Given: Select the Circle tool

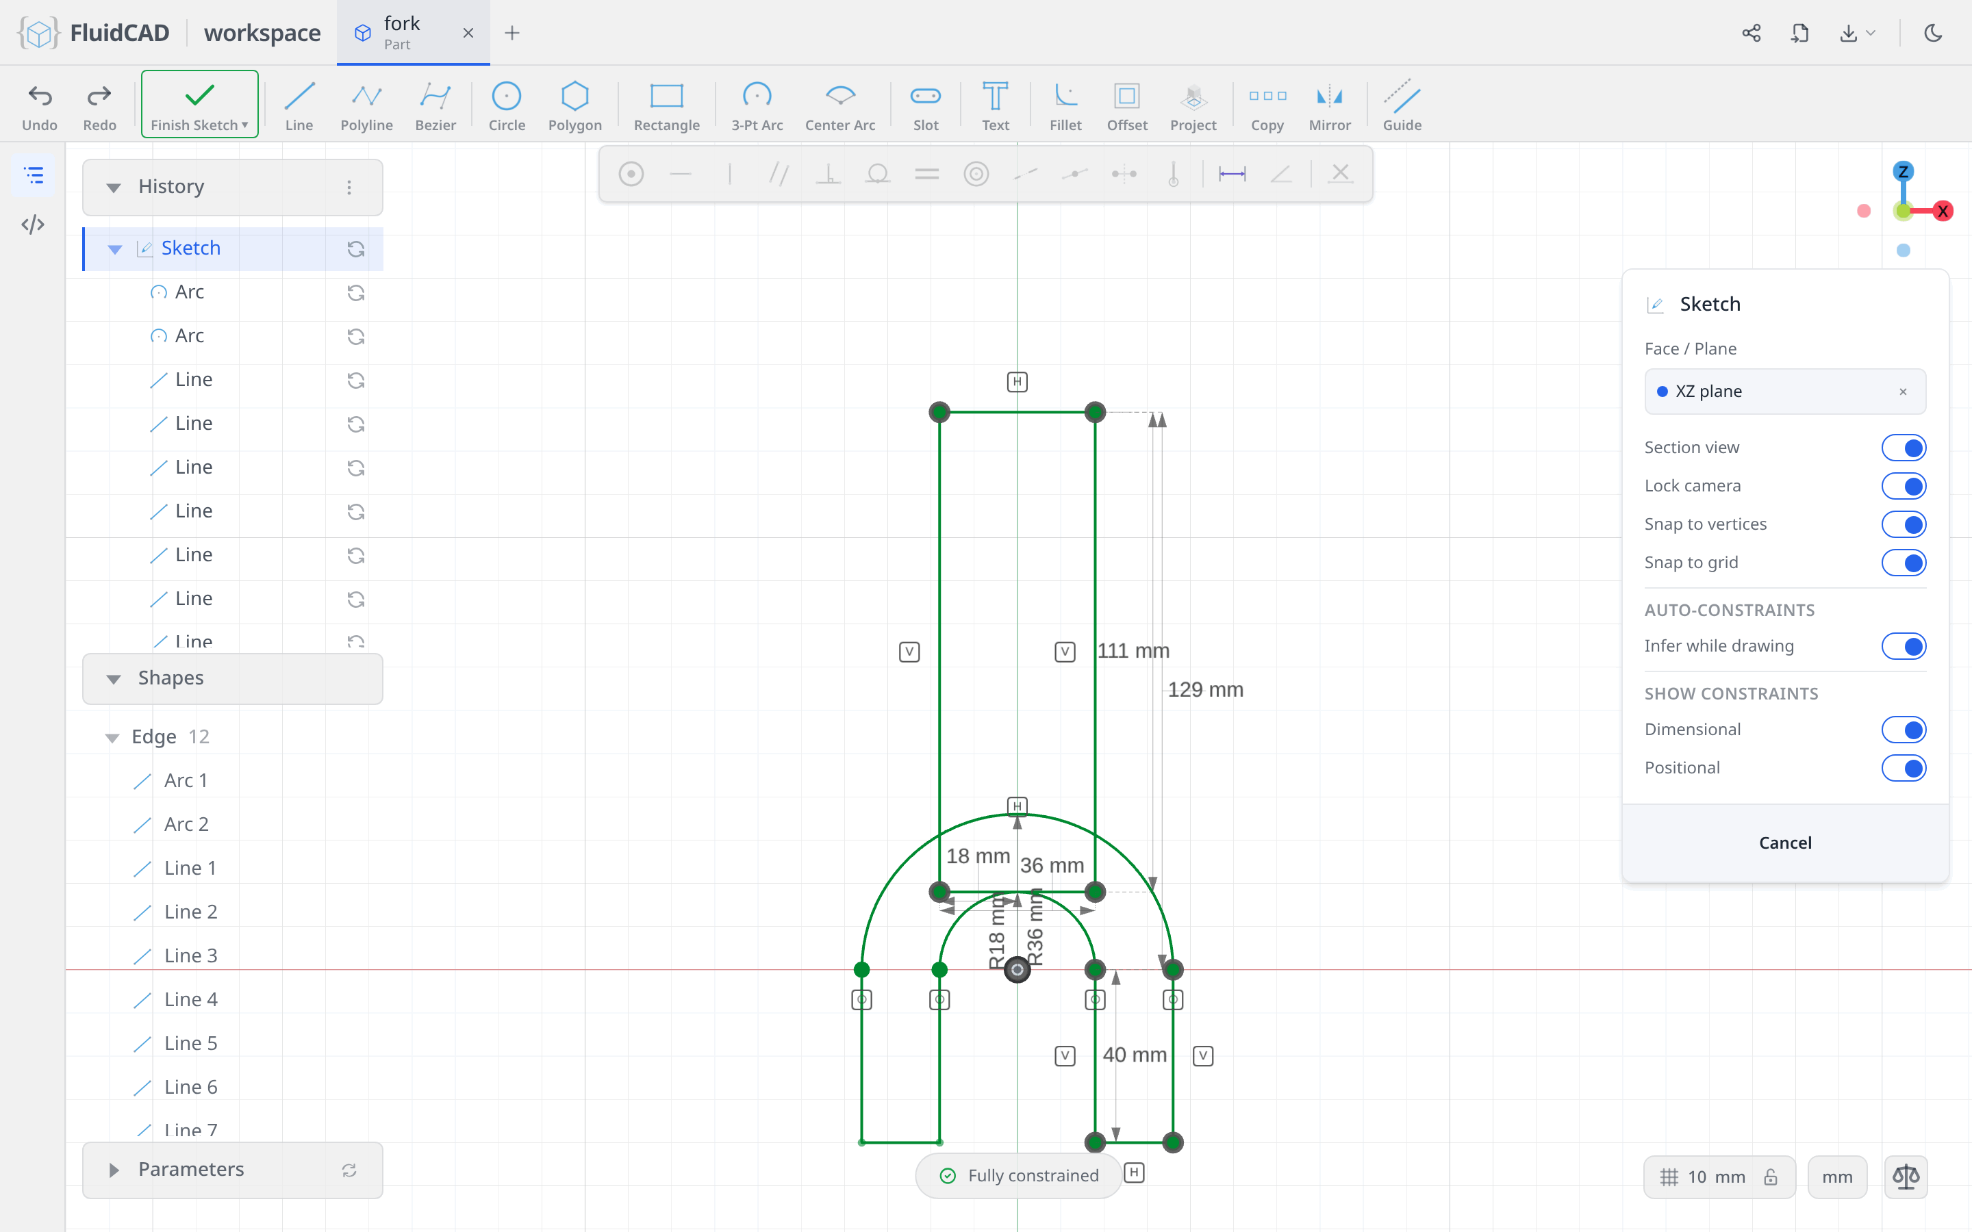Looking at the screenshot, I should (506, 106).
